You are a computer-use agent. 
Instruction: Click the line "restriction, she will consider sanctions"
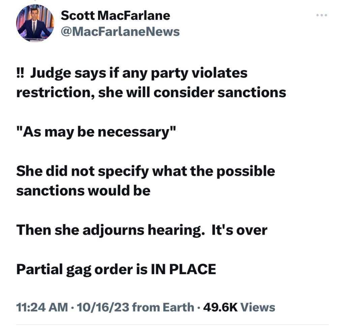tap(151, 92)
